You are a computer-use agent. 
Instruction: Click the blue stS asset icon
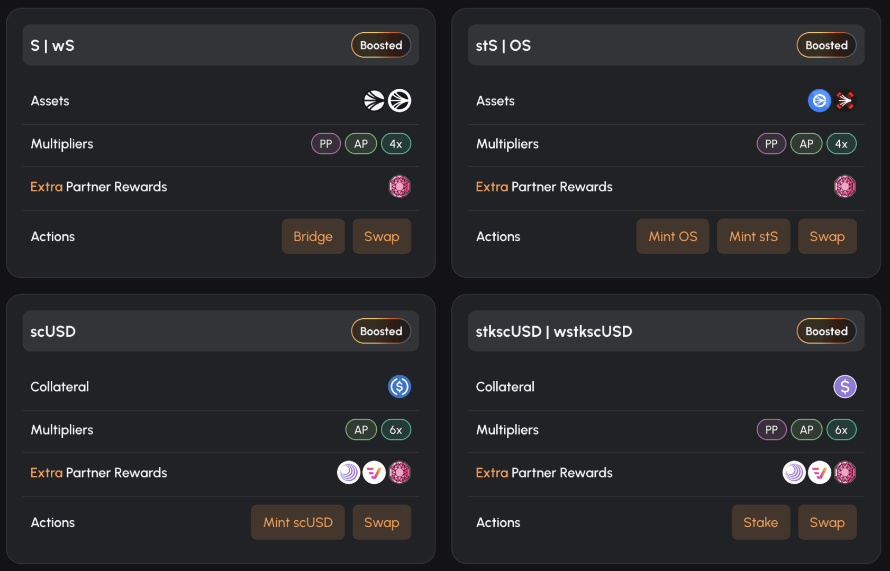819,100
